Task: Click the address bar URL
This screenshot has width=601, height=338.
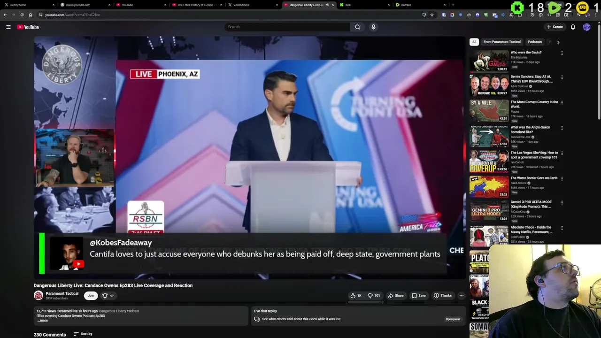Action: (73, 15)
